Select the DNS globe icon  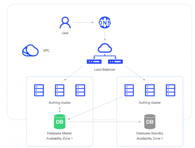tap(105, 22)
